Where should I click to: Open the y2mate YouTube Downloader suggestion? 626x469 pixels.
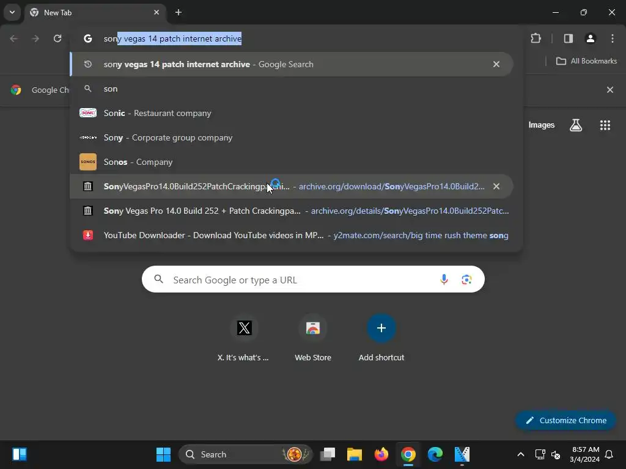pos(292,235)
